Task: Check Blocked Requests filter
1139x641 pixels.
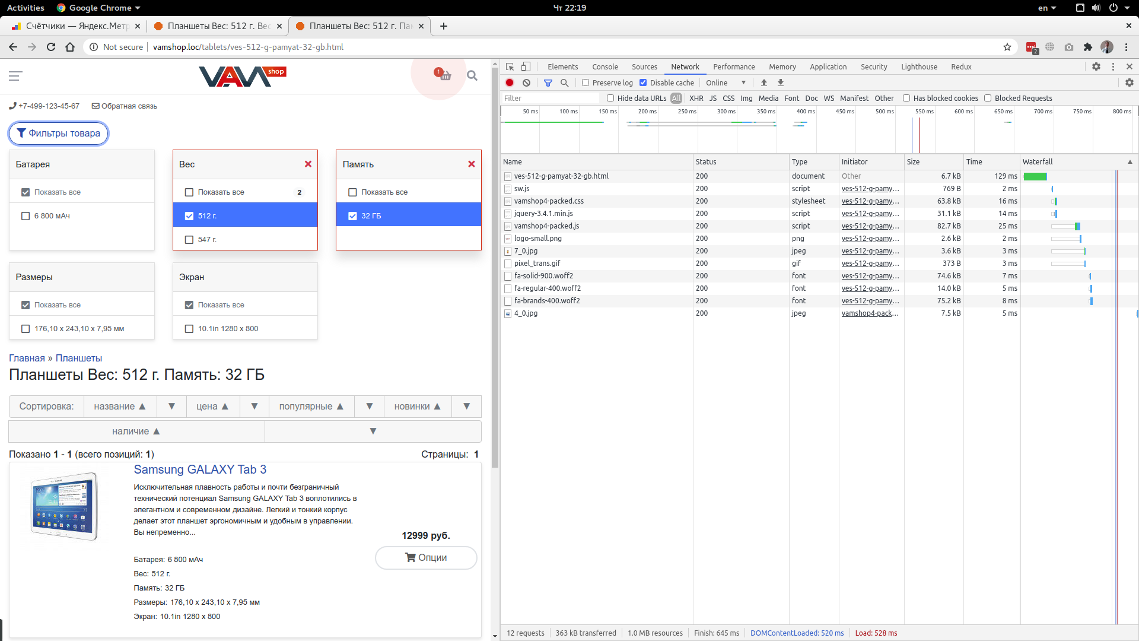Action: pyautogui.click(x=988, y=98)
